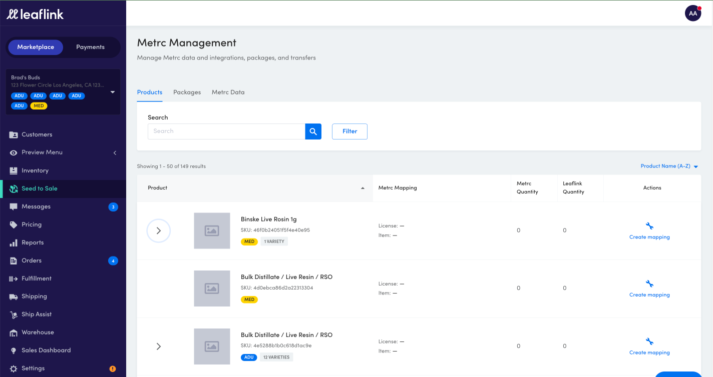The height and width of the screenshot is (377, 713).
Task: Click "Showing 1 - 50 of 149 results" text
Action: click(x=171, y=166)
